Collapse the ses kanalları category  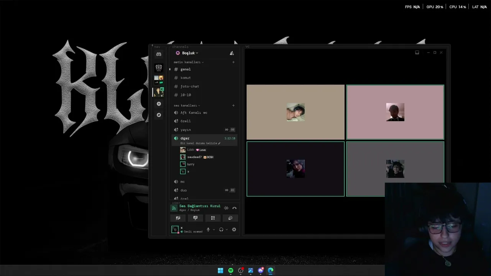(x=187, y=105)
